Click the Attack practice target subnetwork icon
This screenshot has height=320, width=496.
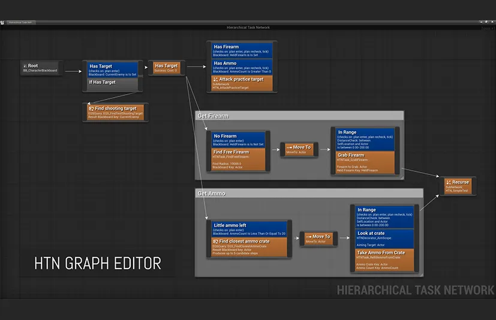click(215, 79)
